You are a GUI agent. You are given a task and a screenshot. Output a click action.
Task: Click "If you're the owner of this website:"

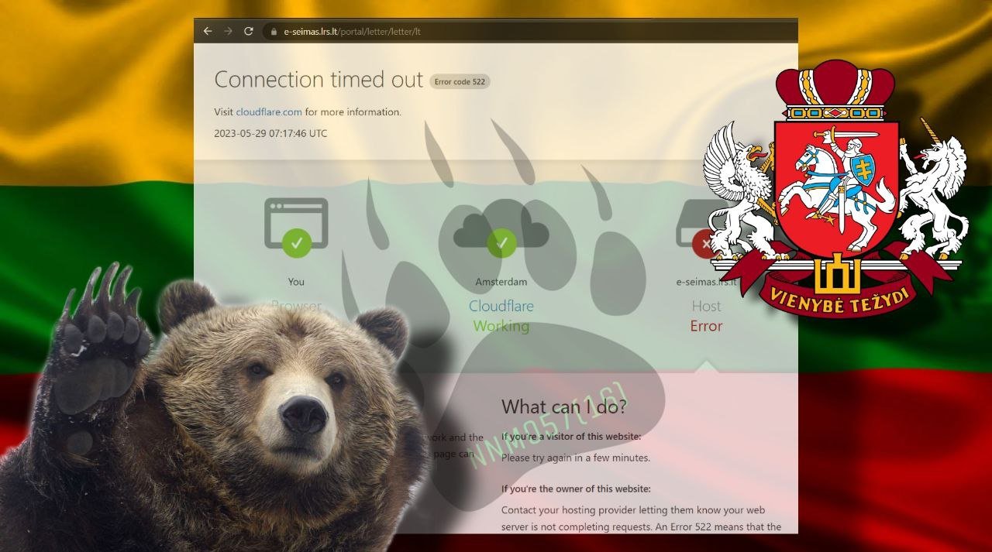(x=576, y=489)
